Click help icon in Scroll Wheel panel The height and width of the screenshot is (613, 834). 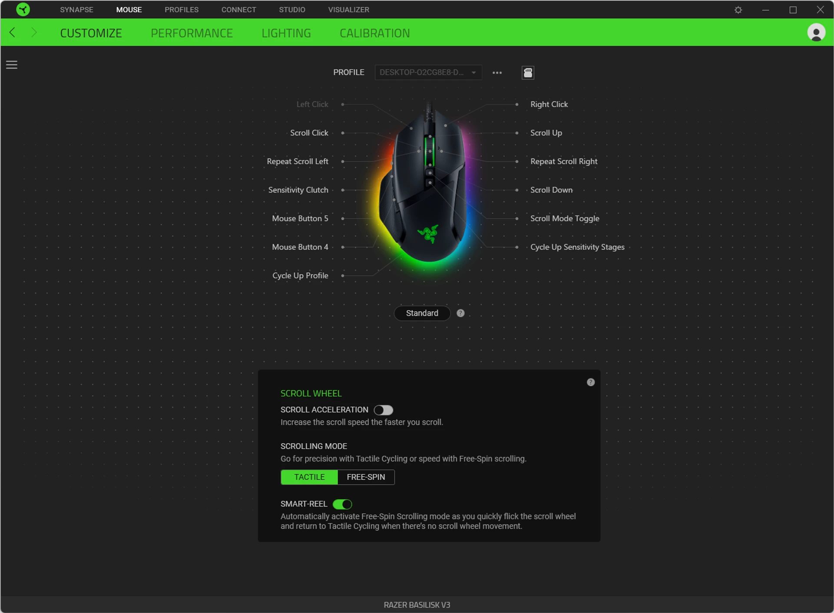tap(591, 382)
